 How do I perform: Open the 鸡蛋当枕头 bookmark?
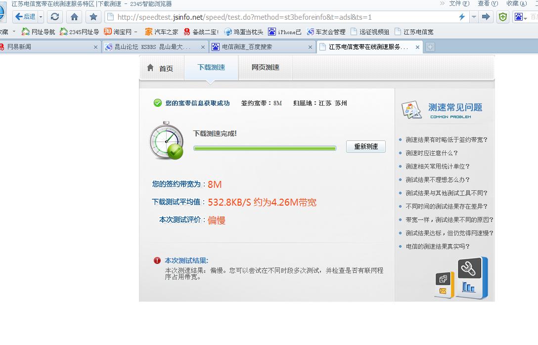[244, 32]
